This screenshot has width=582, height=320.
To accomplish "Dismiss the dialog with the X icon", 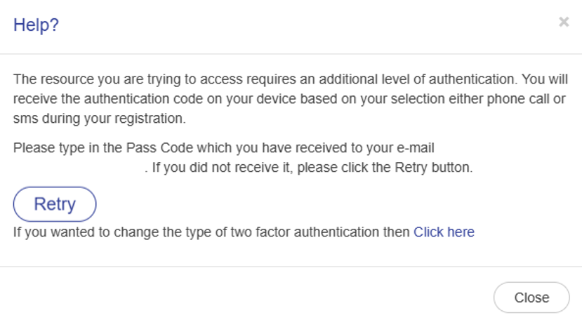I will click(x=563, y=22).
